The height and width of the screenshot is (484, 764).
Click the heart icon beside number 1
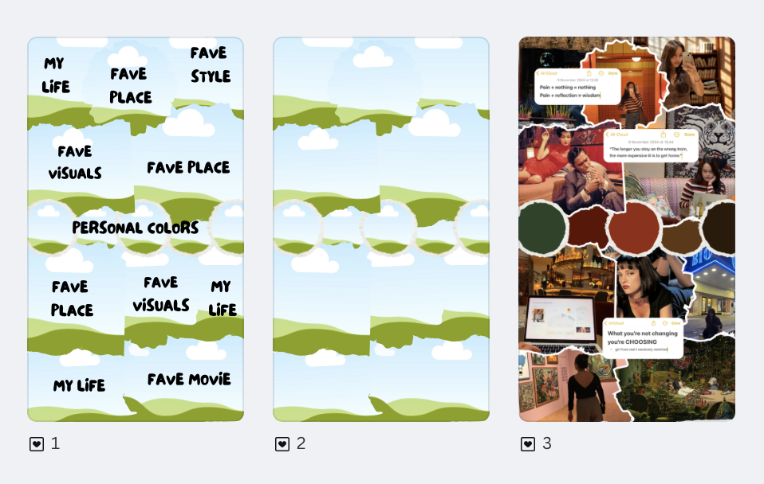pos(37,443)
